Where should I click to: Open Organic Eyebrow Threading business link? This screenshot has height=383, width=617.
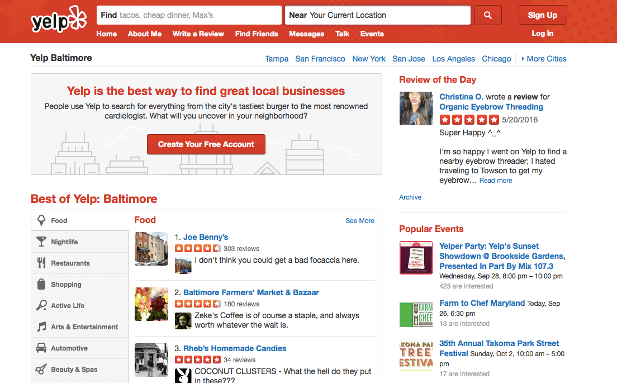(x=491, y=107)
